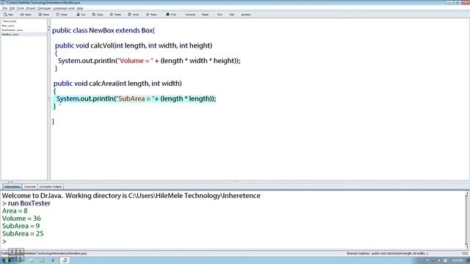
Task: Click the Close document toolbar button
Action: click(62, 15)
